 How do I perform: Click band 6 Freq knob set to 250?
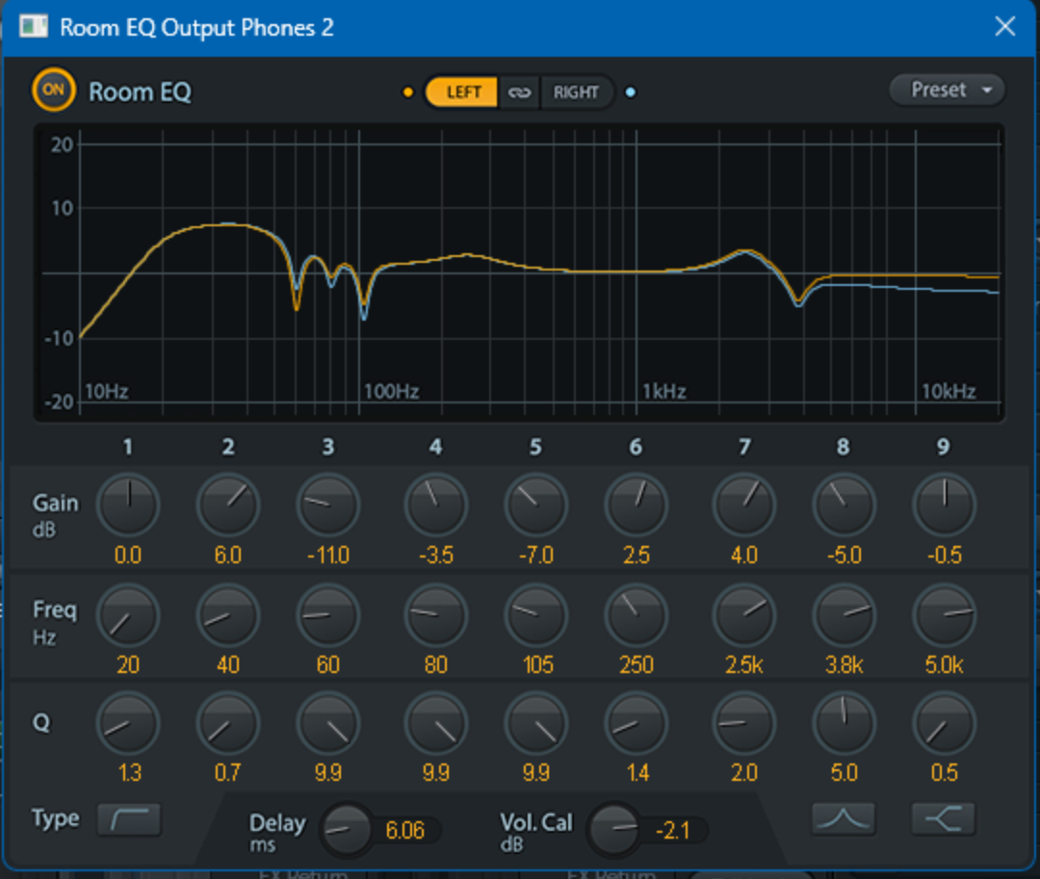(637, 614)
